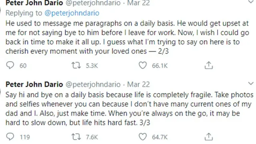Open the Peter John Dario name on the 2/3 tweet
The image size is (256, 144).
pos(34,3)
